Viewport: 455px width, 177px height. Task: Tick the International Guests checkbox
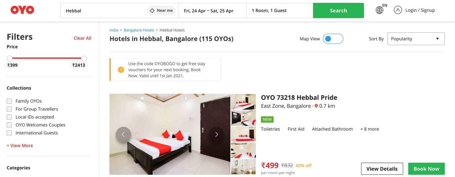click(9, 133)
